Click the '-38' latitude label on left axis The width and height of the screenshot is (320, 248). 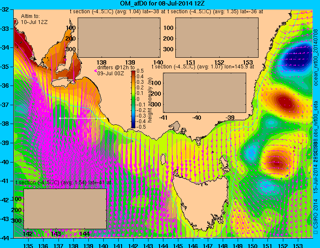click(x=5, y=124)
